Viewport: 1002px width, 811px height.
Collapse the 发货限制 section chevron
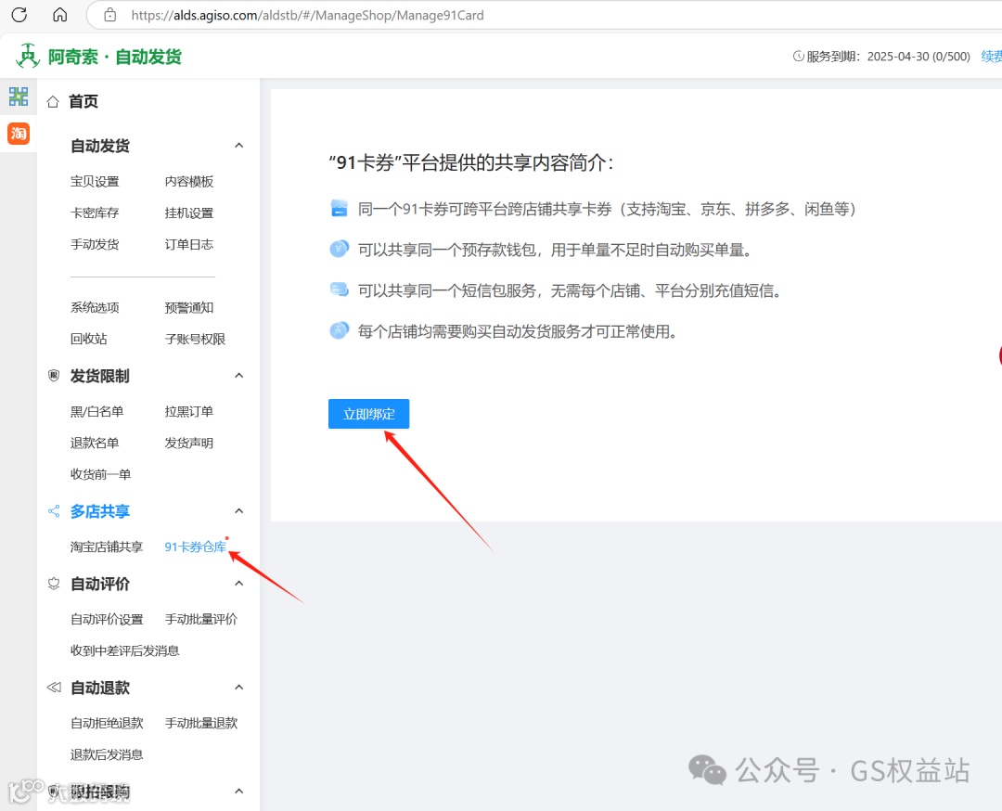pyautogui.click(x=239, y=376)
